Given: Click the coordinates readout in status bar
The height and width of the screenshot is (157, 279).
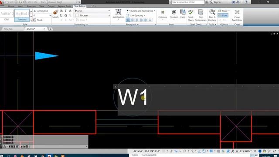Looking at the screenshot, I should point(147,151).
